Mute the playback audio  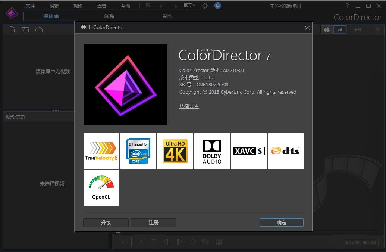click(205, 242)
